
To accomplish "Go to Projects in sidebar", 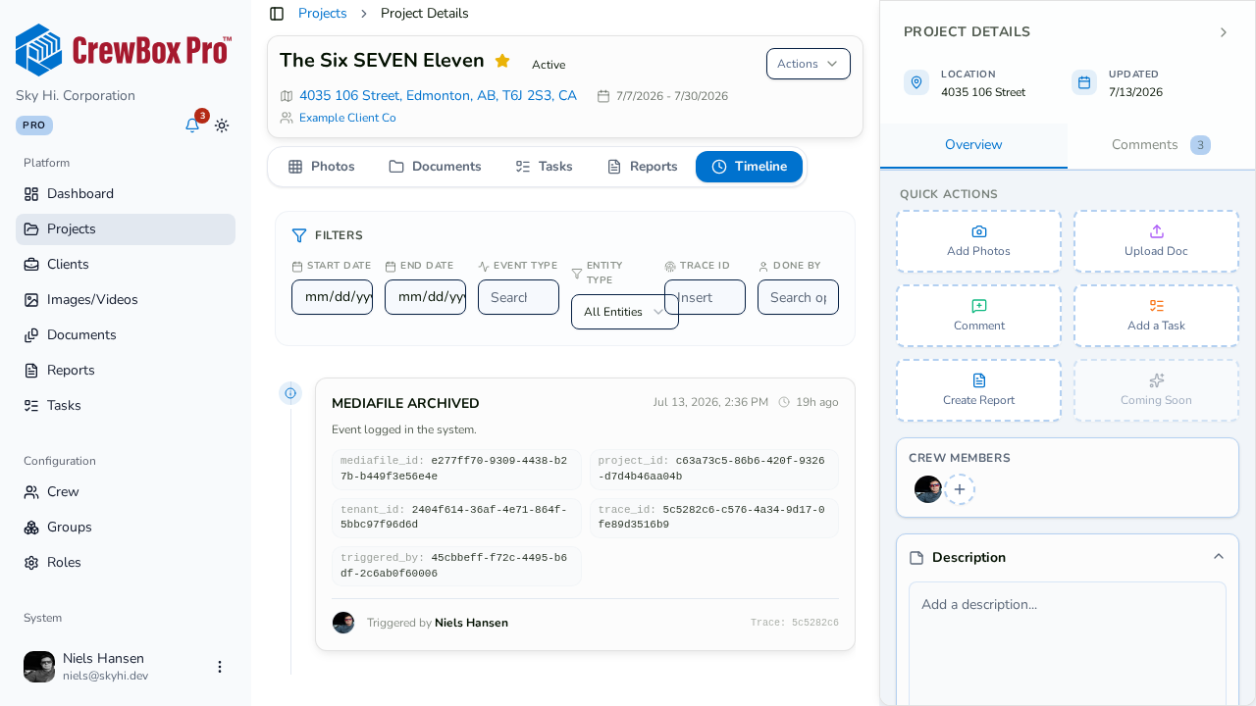I will click(x=126, y=229).
